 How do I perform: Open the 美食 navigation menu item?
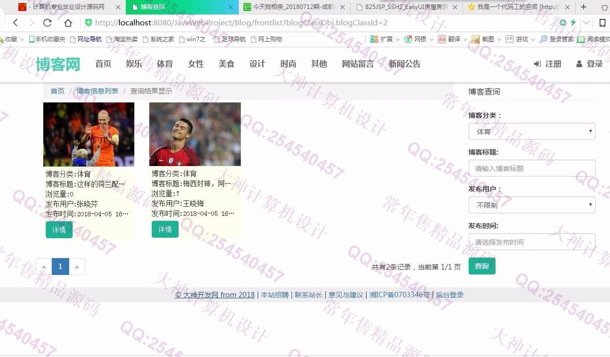(226, 64)
